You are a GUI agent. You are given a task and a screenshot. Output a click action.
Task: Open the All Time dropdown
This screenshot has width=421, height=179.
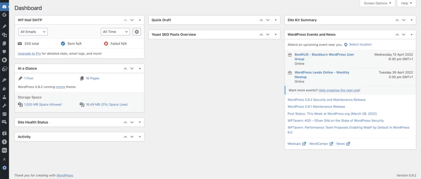coord(115,32)
